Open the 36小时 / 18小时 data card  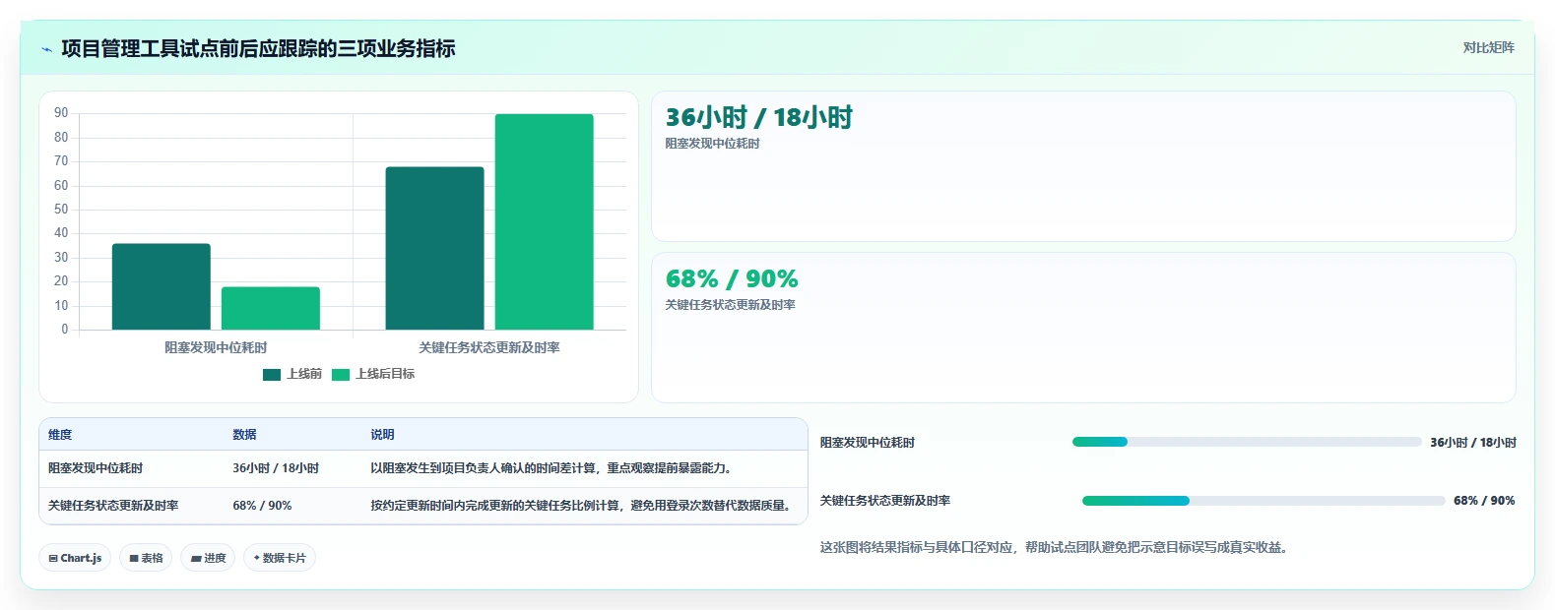1083,166
